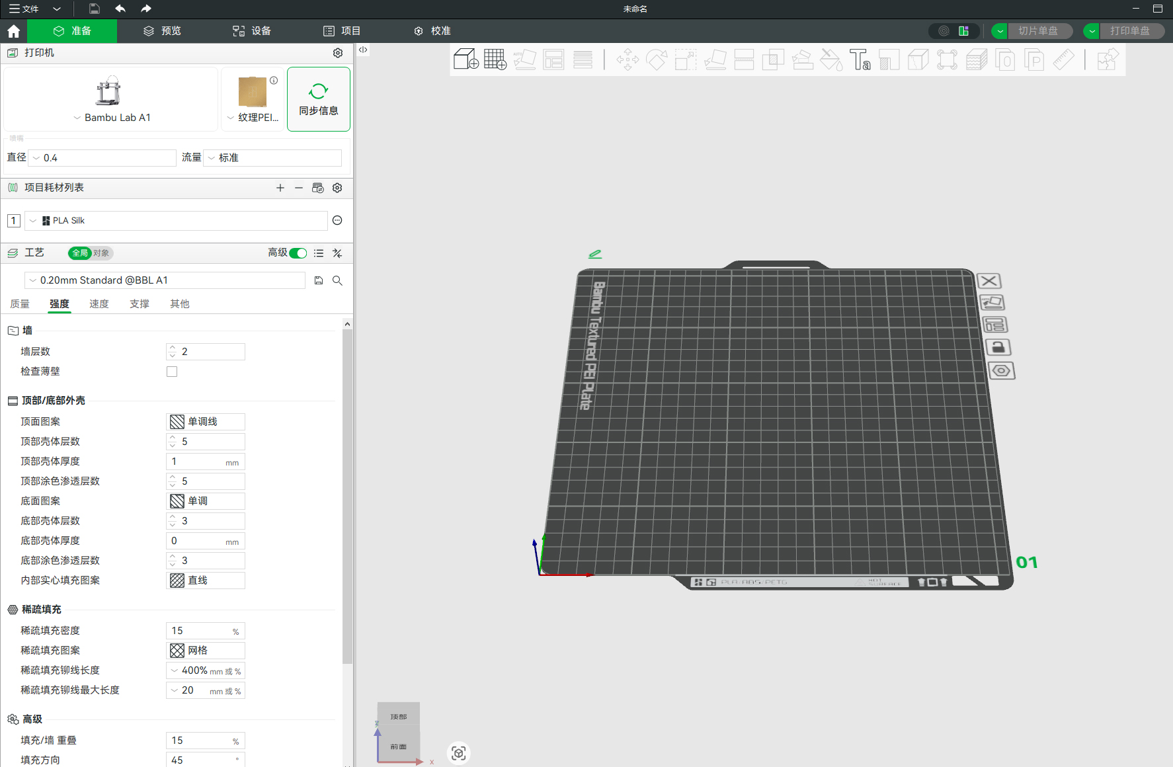Open the 0.20mm Standard @BBL A1 preset dropdown
This screenshot has width=1173, height=767.
[x=165, y=280]
